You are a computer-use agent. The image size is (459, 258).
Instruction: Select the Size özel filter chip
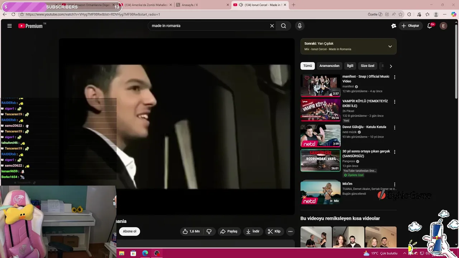[x=367, y=66]
